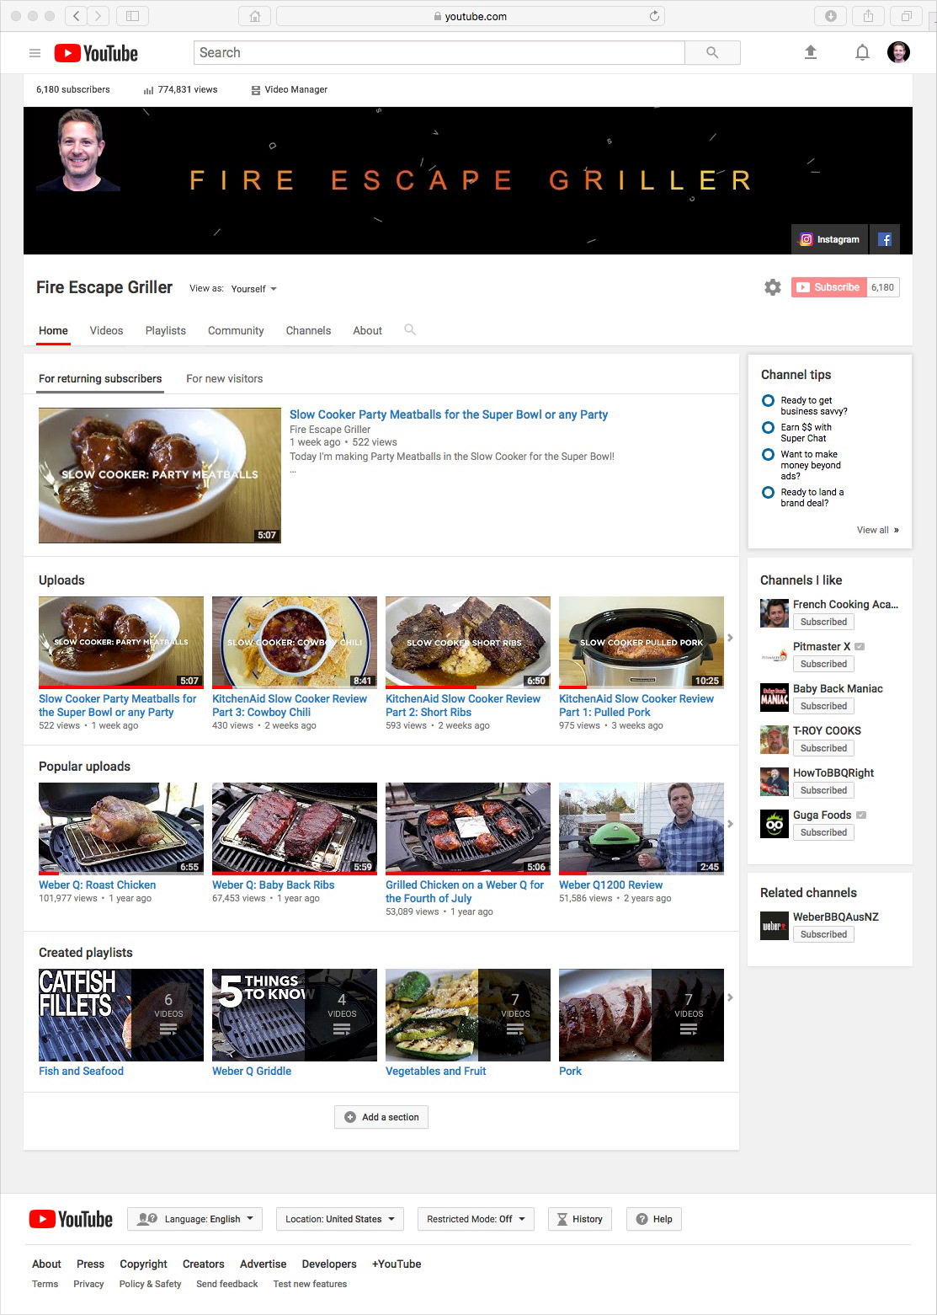Show Safari tab overview
This screenshot has height=1315, width=937.
pyautogui.click(x=907, y=16)
